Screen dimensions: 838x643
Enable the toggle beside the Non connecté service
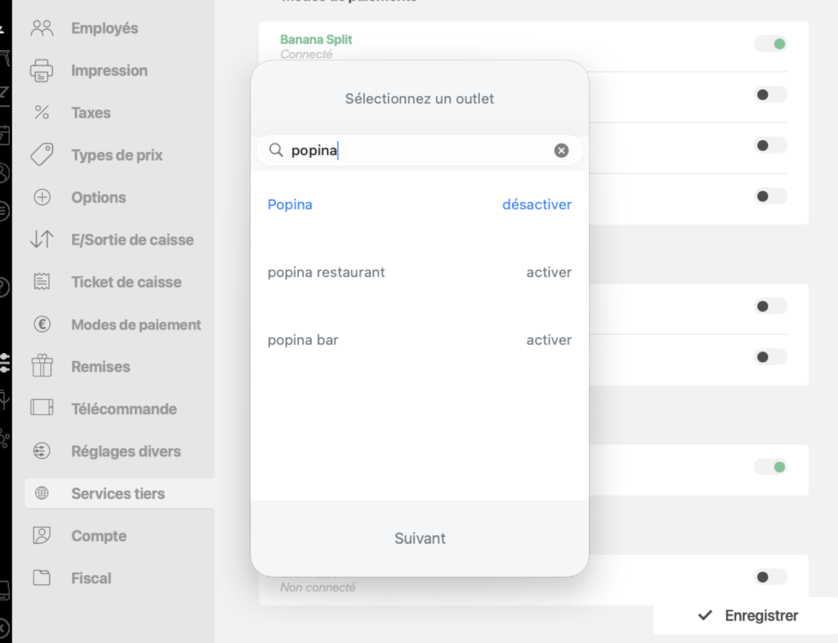(x=770, y=577)
